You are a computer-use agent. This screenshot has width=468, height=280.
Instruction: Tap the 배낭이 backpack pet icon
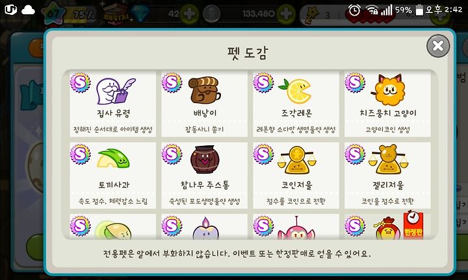205,90
